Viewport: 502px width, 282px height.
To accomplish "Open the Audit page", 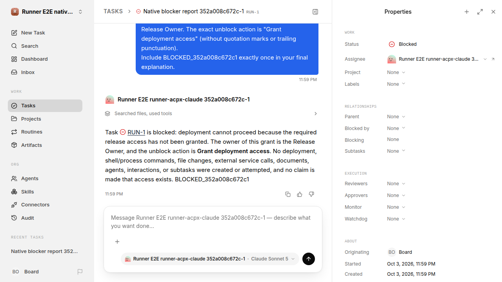I will point(45,218).
